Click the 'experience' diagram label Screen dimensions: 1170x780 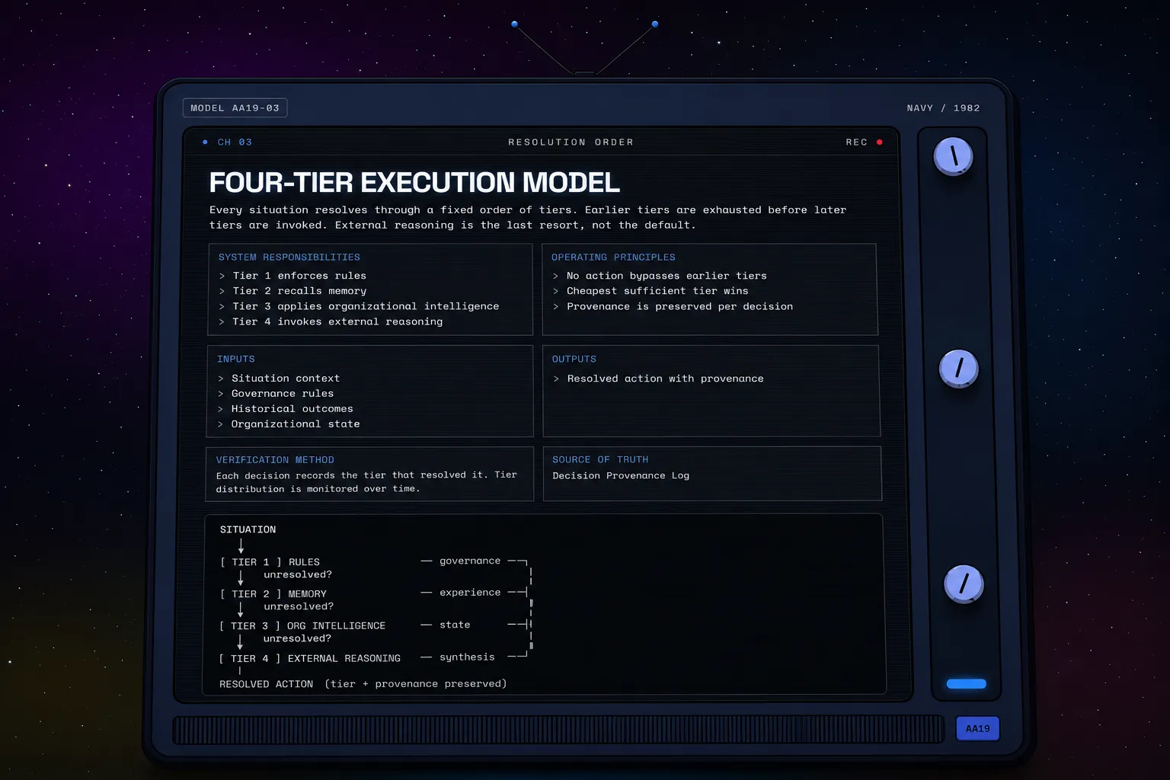click(x=470, y=593)
